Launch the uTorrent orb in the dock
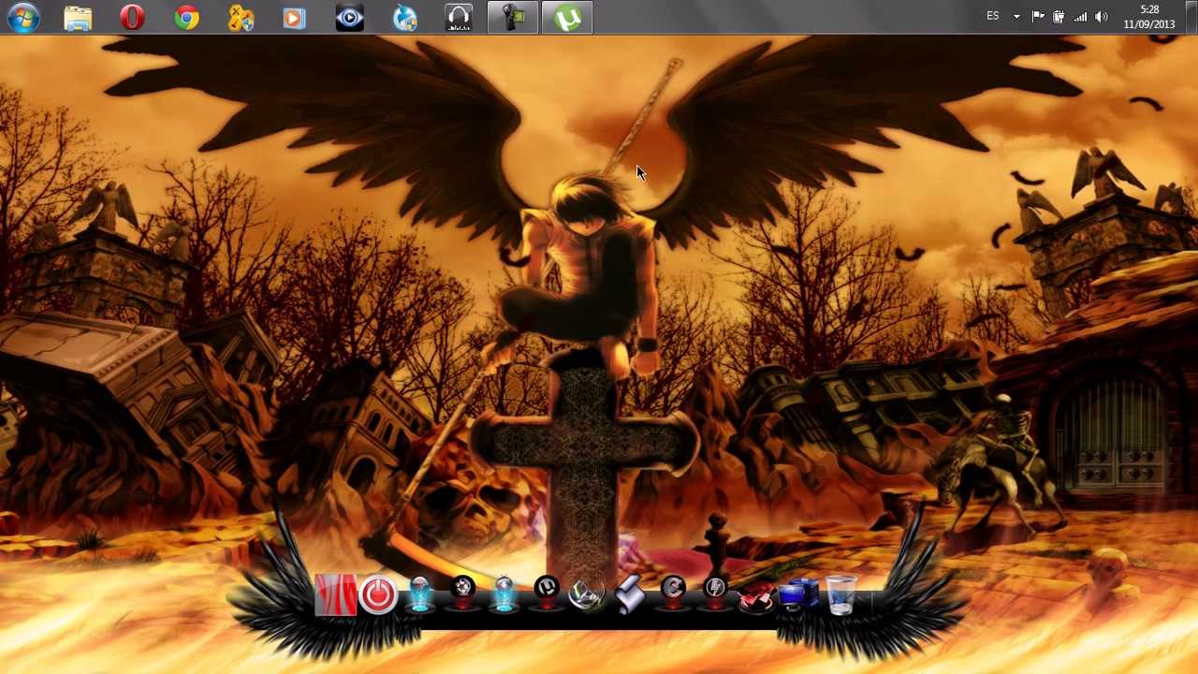This screenshot has height=674, width=1198. pos(547,593)
